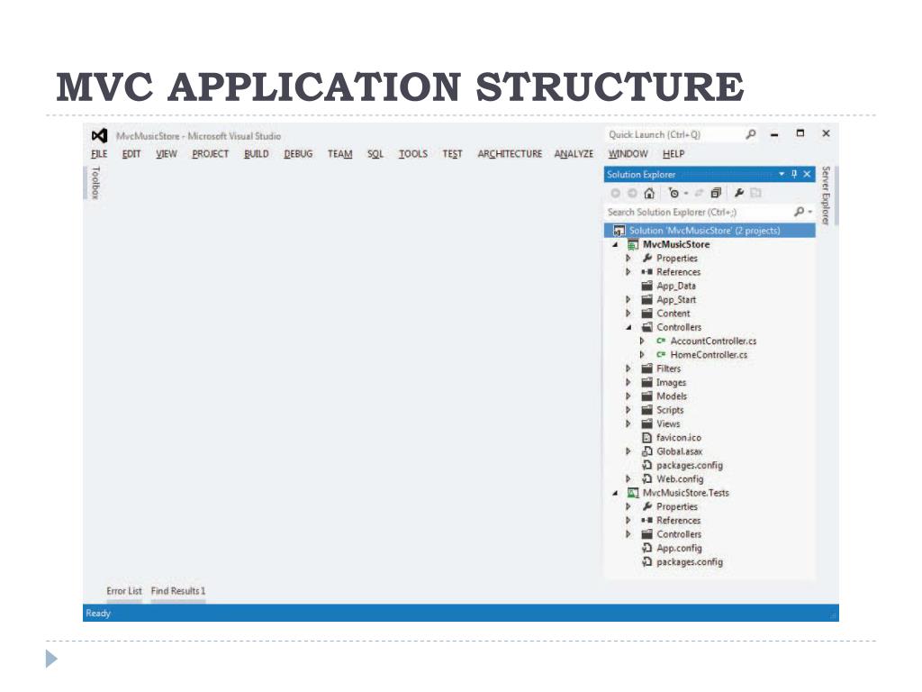Open the PROJECT menu
The width and height of the screenshot is (922, 692).
(x=210, y=154)
